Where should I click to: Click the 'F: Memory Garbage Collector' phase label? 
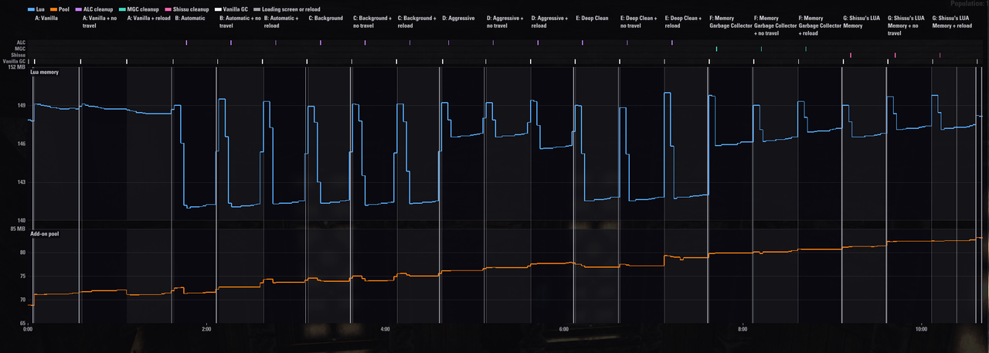click(x=731, y=22)
